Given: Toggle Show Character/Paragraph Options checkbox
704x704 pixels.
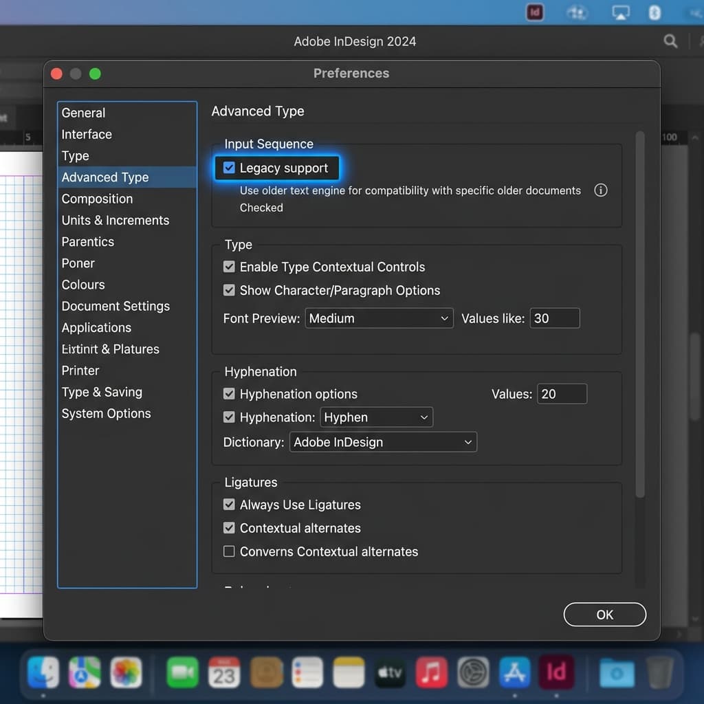Looking at the screenshot, I should (x=229, y=290).
